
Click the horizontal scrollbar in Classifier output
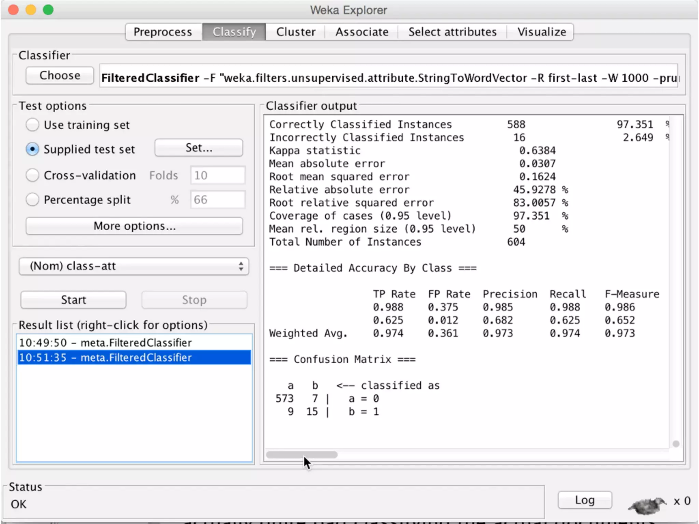point(302,455)
